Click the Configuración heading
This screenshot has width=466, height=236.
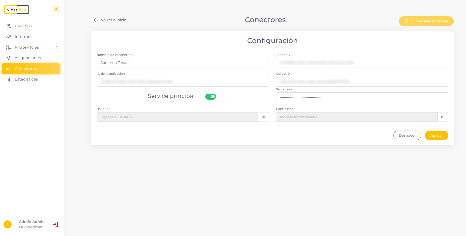272,41
